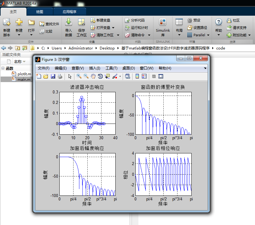Viewport: 255px width, 225px height.
Task: Expand the 附加功能 add-ons dropdown
Action: pyautogui.click(x=249, y=35)
